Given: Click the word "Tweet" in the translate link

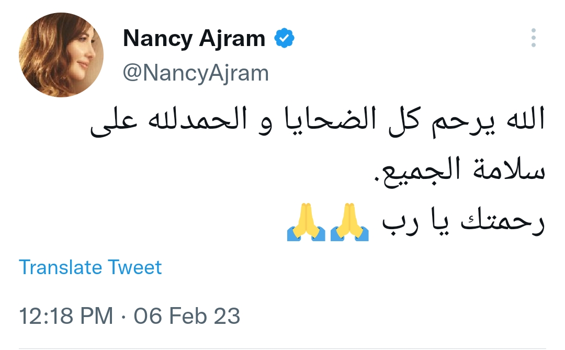Looking at the screenshot, I should 135,267.
